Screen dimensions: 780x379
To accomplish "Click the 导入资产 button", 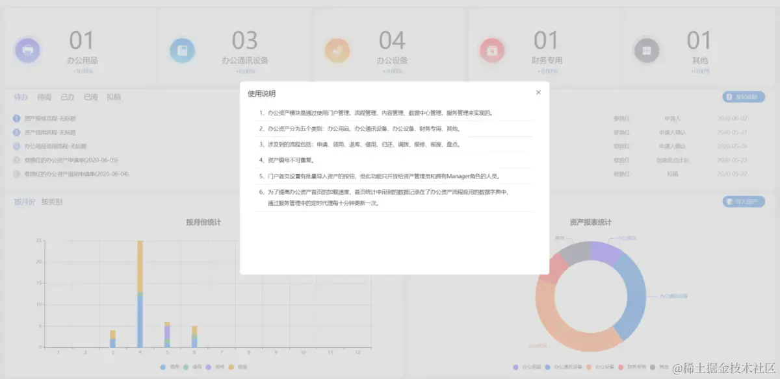I will [x=744, y=202].
